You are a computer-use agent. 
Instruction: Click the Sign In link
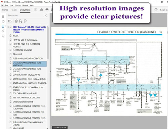164,10
